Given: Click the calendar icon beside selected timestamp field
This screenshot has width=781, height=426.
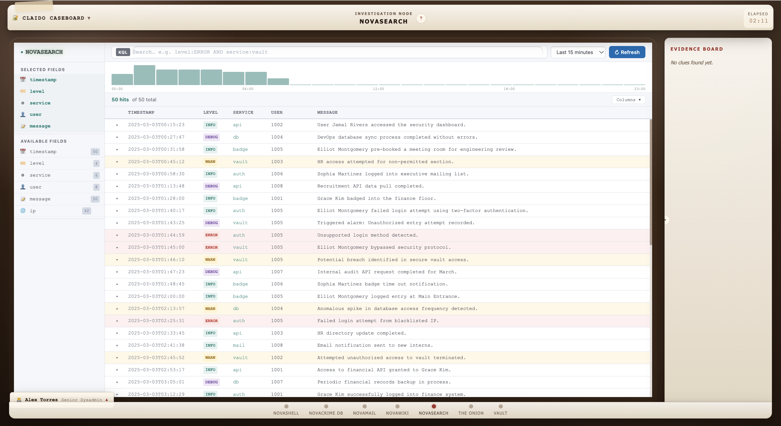Looking at the screenshot, I should [23, 80].
